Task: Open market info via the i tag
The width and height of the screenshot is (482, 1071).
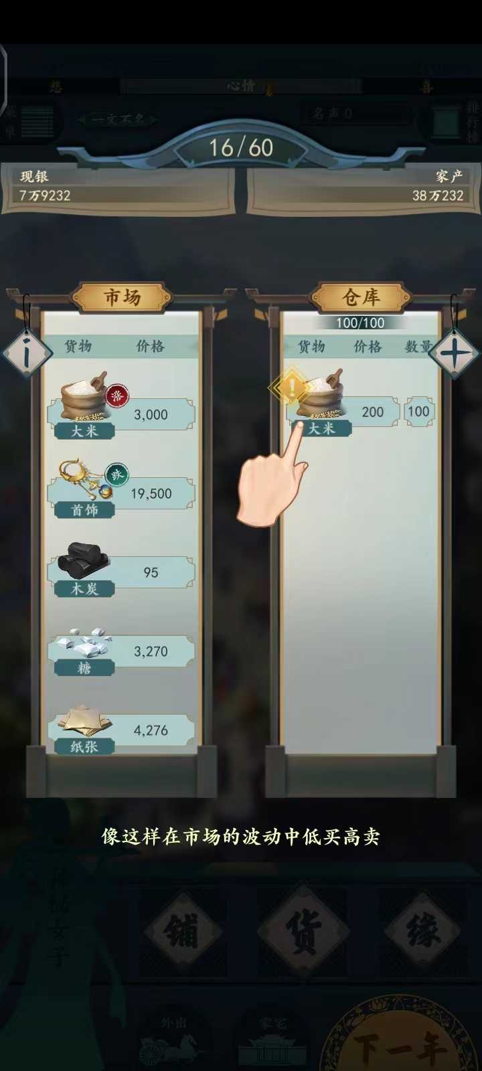Action: [27, 353]
